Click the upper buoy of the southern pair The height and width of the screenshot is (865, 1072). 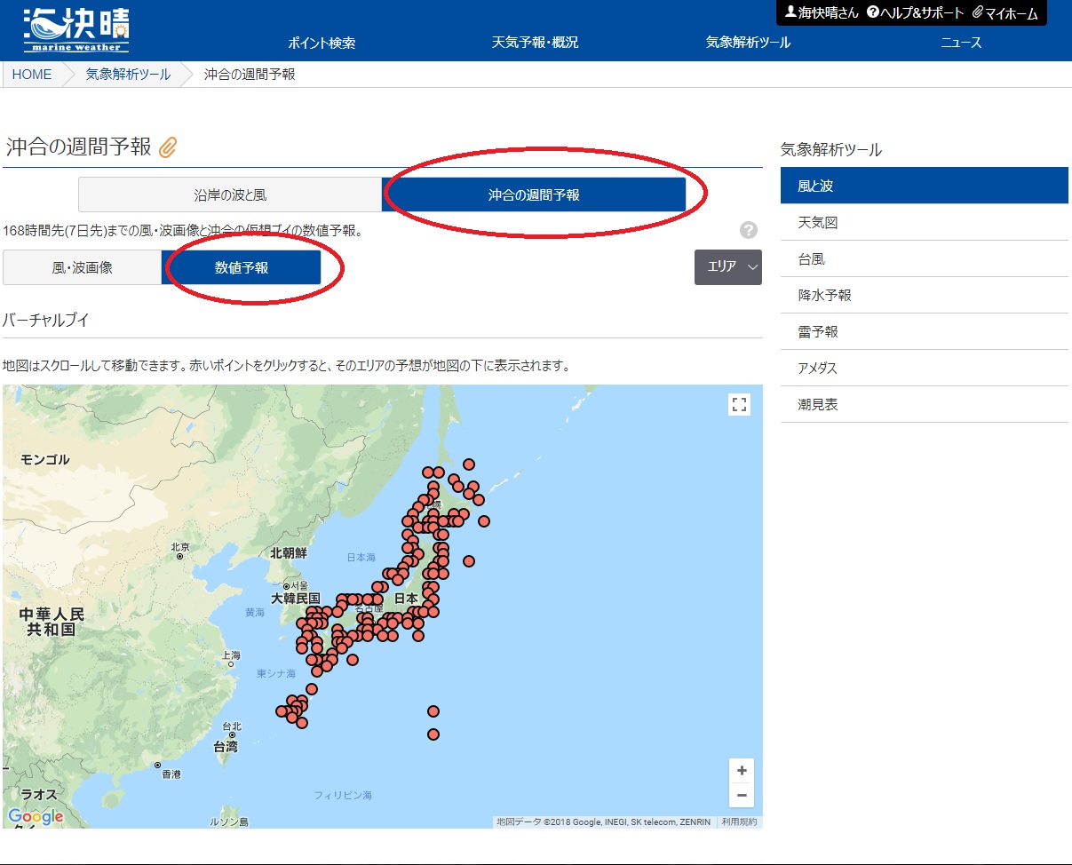pos(433,711)
